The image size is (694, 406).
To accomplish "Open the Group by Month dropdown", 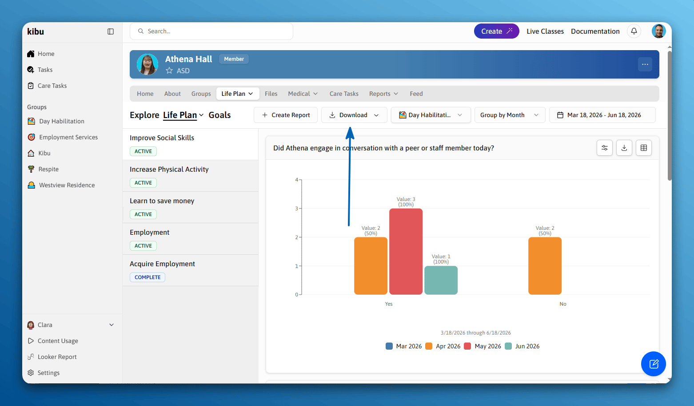I will tap(510, 115).
